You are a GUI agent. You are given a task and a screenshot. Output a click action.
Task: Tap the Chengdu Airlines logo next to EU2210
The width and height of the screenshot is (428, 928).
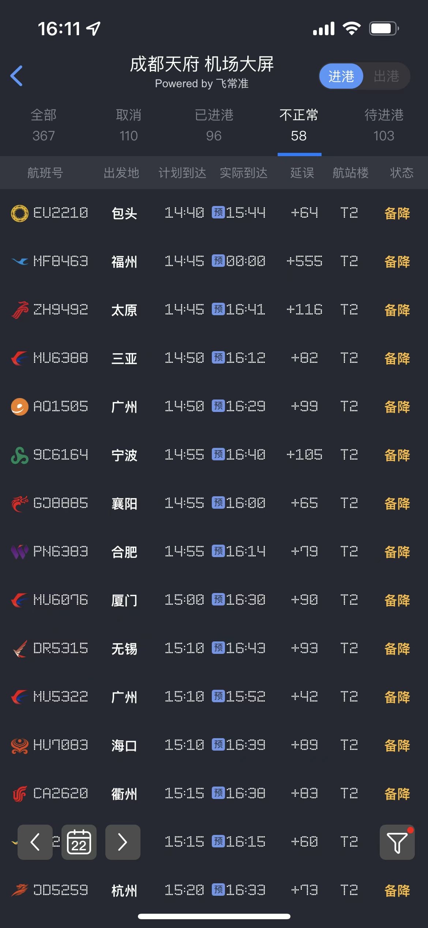[x=20, y=213]
